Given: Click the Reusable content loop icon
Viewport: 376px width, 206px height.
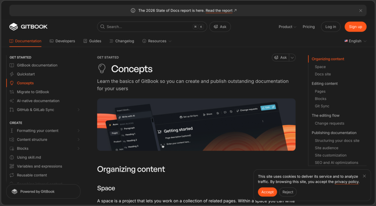Looking at the screenshot, I should [12, 175].
